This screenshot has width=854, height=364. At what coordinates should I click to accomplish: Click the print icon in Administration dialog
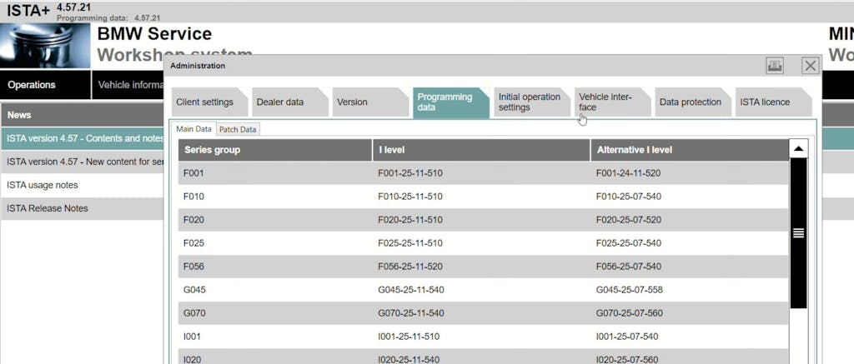(775, 66)
